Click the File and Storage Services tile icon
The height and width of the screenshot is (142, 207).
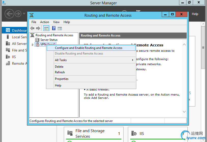(70, 133)
